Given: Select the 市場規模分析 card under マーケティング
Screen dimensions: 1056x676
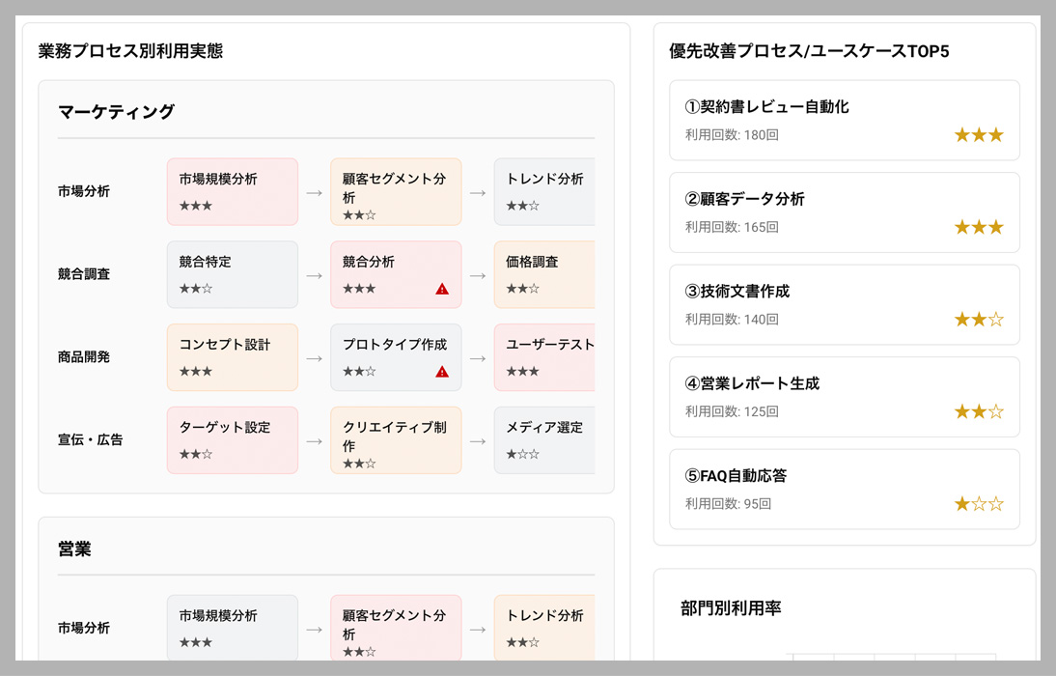Looking at the screenshot, I should [233, 191].
